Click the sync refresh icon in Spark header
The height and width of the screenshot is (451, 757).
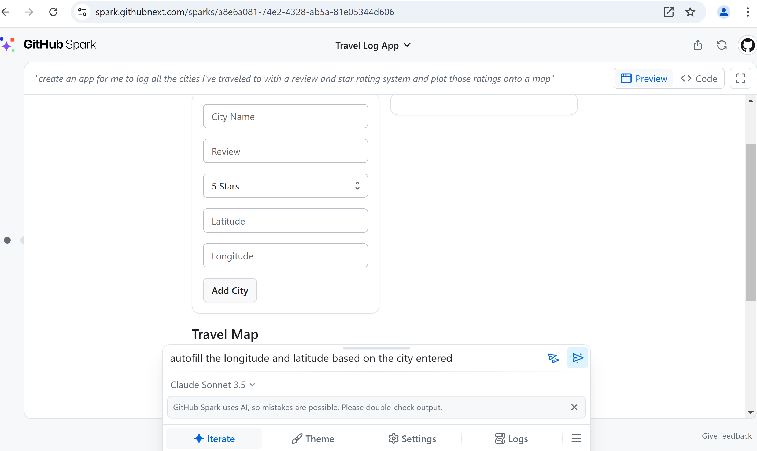[x=722, y=45]
